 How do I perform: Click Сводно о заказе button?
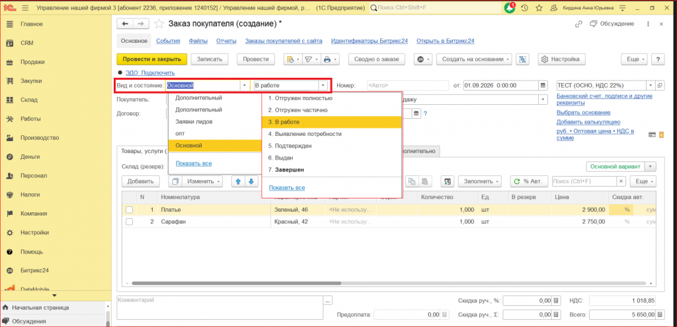pos(377,59)
